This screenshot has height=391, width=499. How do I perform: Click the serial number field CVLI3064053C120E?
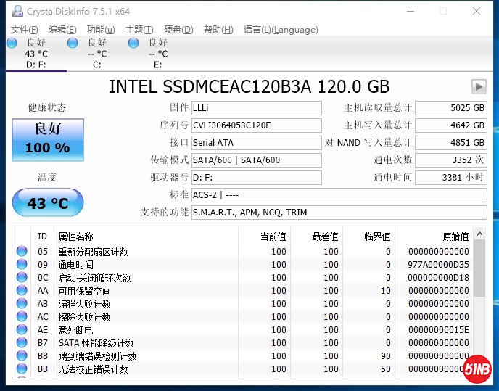(256, 125)
